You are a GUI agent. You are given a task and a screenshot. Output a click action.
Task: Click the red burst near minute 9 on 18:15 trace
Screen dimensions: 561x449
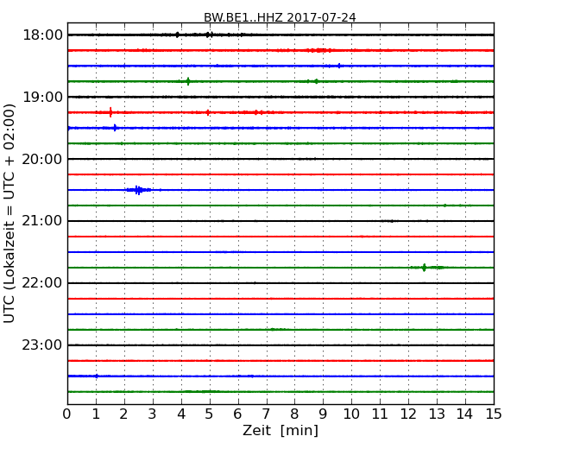click(319, 50)
